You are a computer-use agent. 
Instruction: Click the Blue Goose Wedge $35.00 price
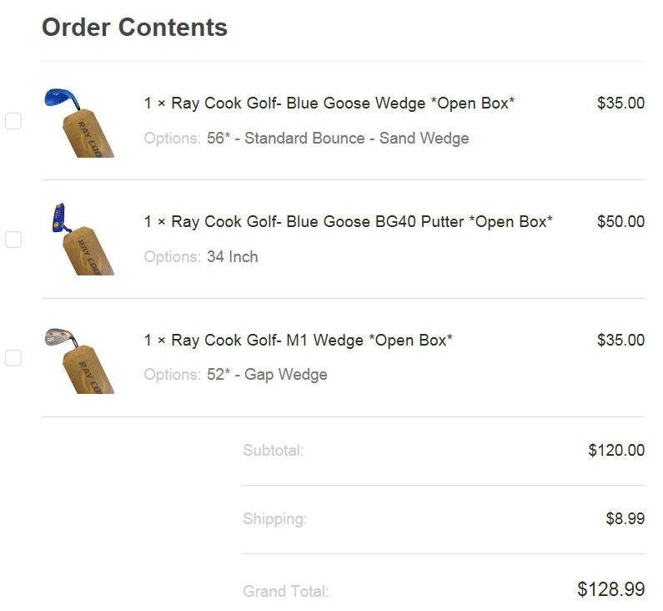pyautogui.click(x=620, y=104)
